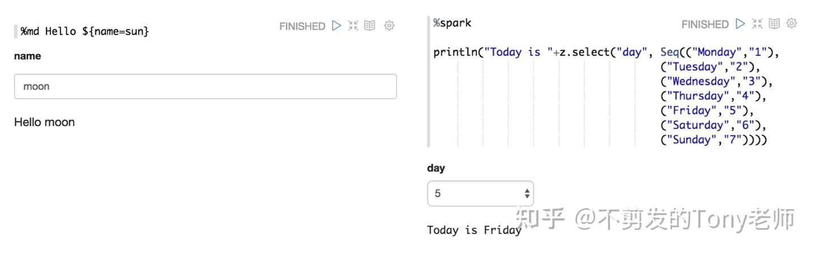
Task: Open settings gear of %md paragraph
Action: pyautogui.click(x=389, y=25)
